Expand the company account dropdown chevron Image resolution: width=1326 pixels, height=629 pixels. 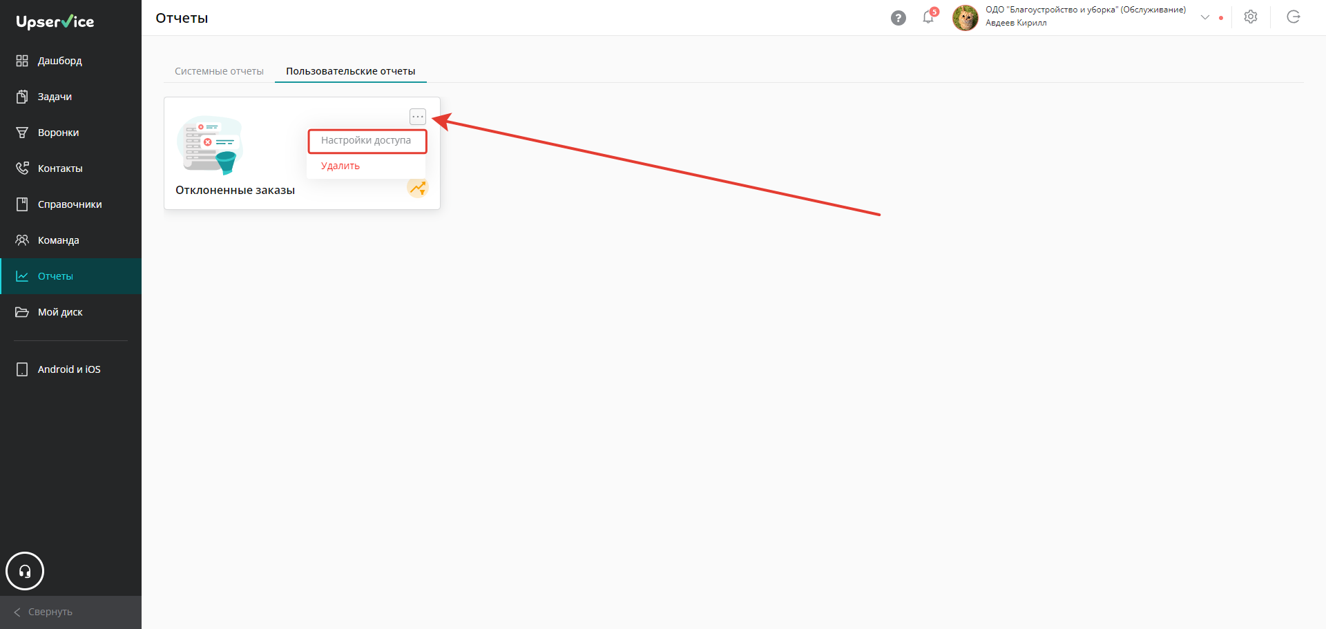pyautogui.click(x=1205, y=17)
